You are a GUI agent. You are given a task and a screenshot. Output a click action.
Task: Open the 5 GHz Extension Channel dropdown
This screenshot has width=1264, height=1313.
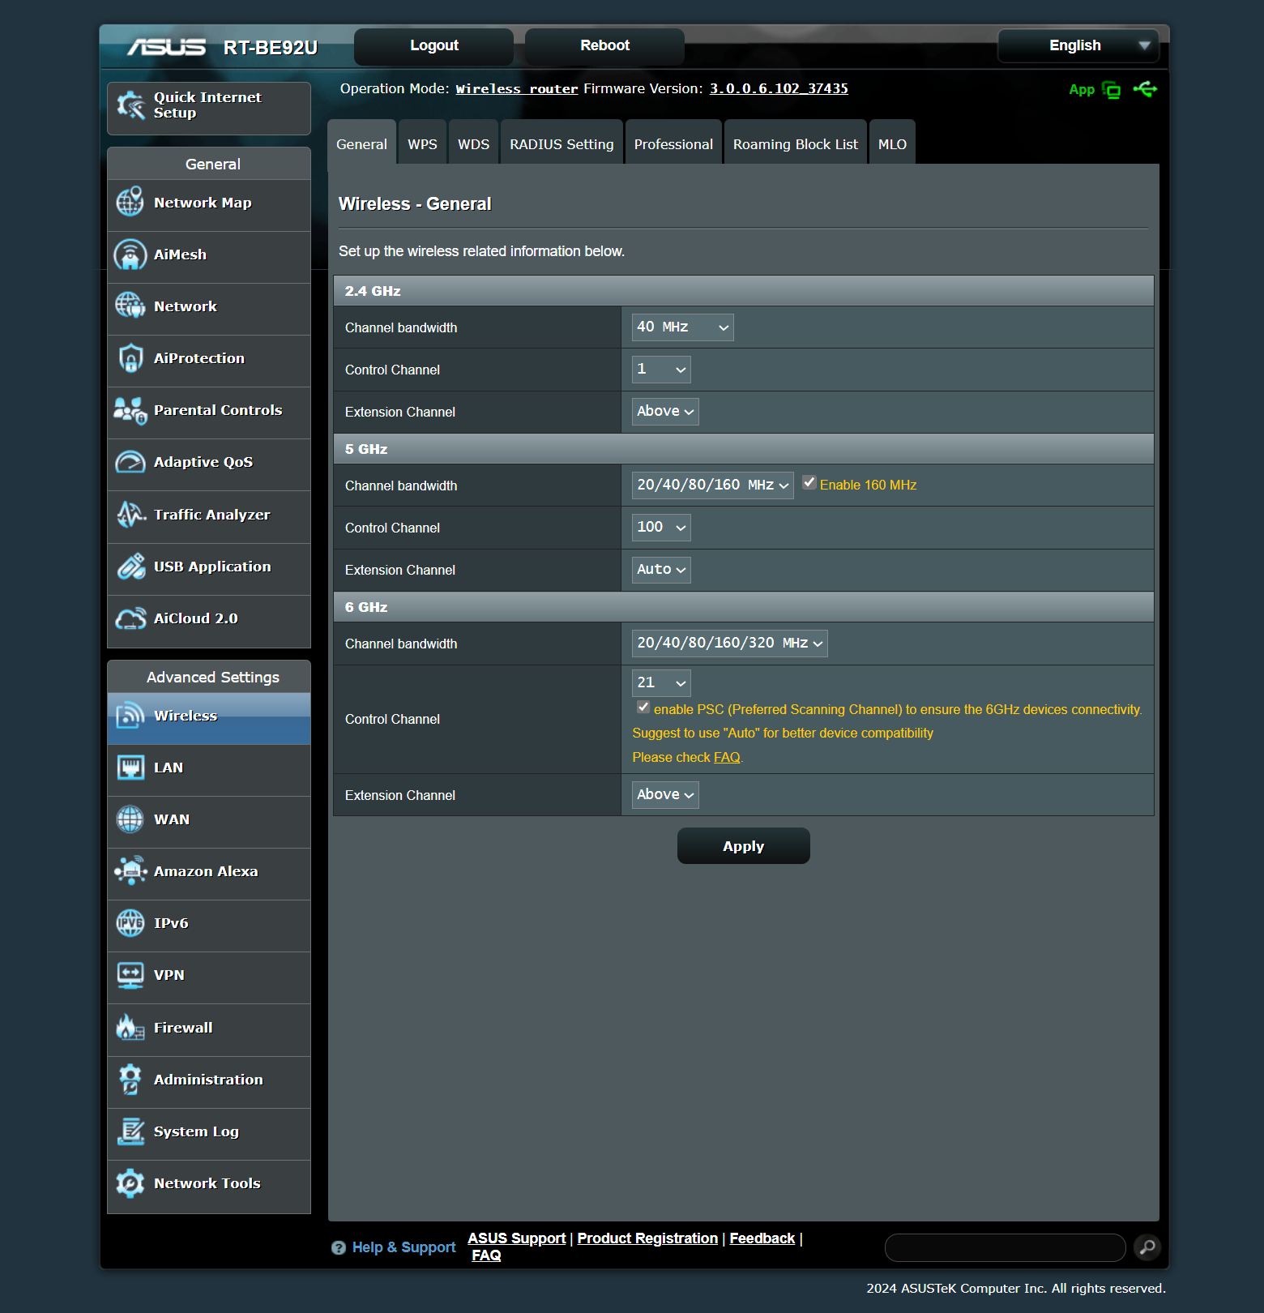click(x=662, y=570)
